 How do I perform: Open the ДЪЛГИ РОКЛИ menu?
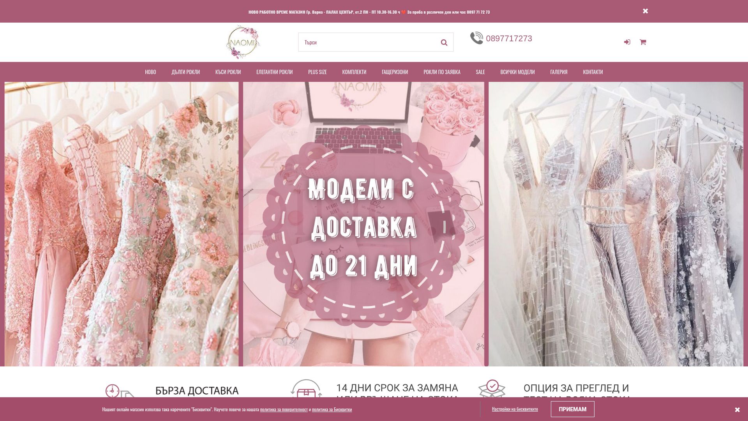point(185,72)
